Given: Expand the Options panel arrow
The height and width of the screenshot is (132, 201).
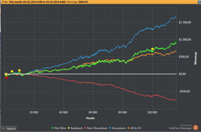Looking at the screenshot, I should coord(3,128).
